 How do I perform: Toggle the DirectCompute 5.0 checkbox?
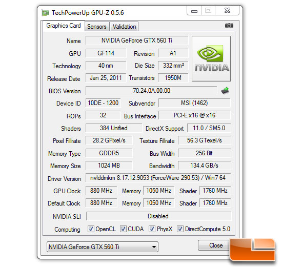[x=180, y=229]
